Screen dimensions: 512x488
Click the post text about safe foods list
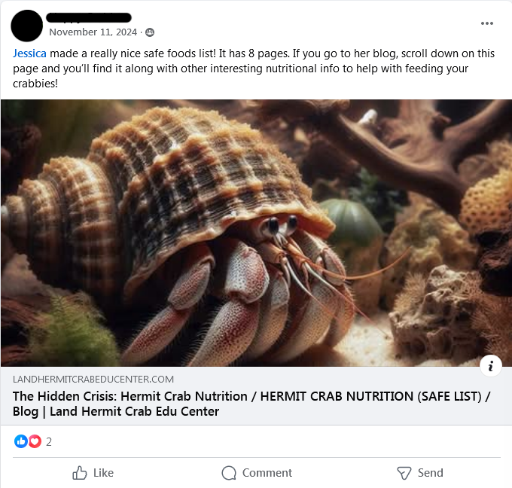coord(254,69)
